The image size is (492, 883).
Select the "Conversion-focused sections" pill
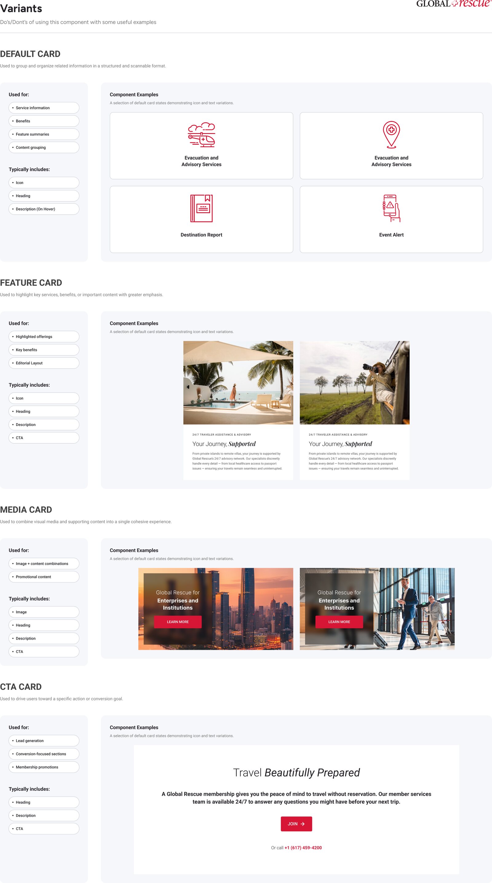(x=44, y=754)
